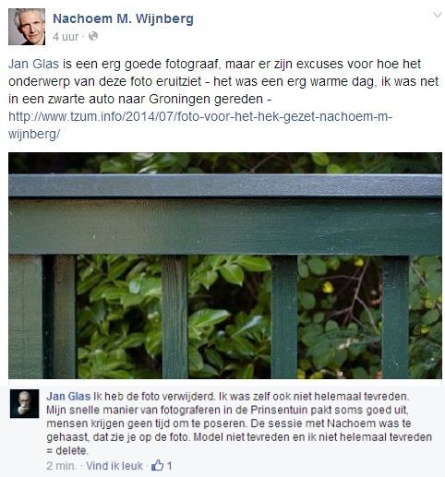Visit Nachoem M. Wijnberg's profile name link
The image size is (445, 477).
pyautogui.click(x=123, y=18)
